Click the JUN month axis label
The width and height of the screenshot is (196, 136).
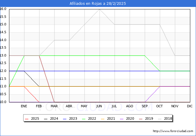(x=99, y=106)
